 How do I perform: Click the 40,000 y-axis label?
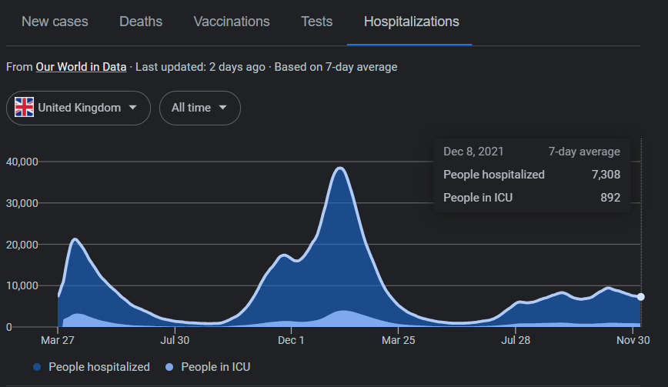pos(22,162)
